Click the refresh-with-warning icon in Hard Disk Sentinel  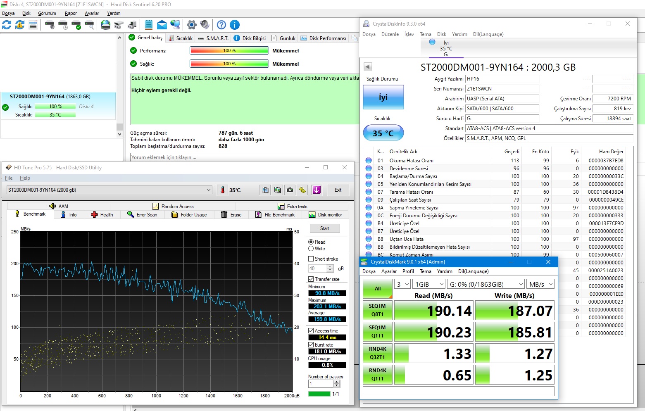pos(20,25)
